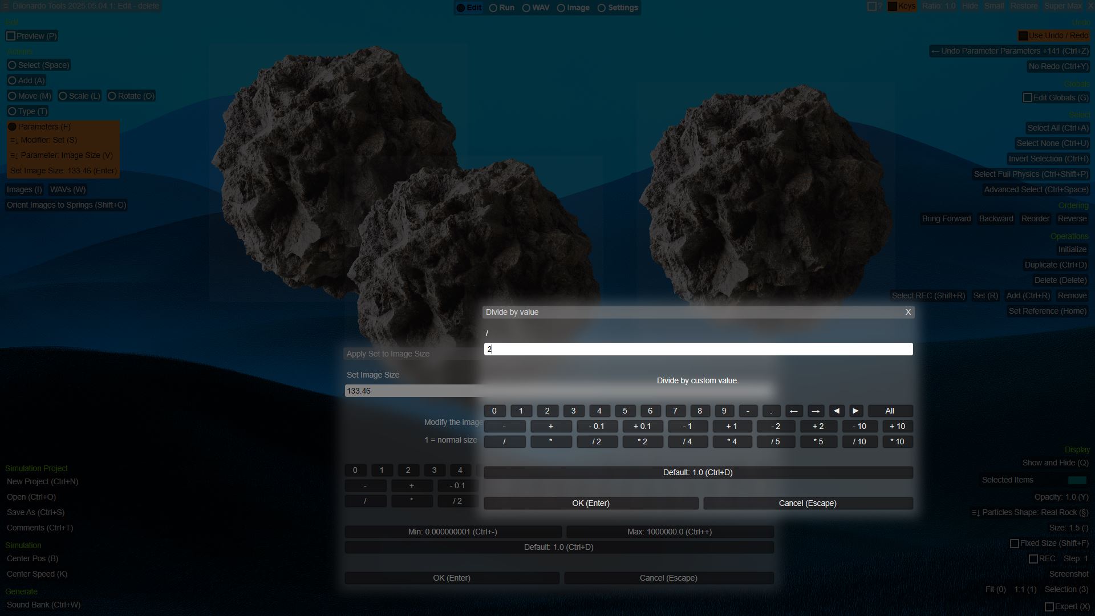The width and height of the screenshot is (1095, 616).
Task: Click the '+ 0.1' increment key in the Divide dialog
Action: coord(642,427)
